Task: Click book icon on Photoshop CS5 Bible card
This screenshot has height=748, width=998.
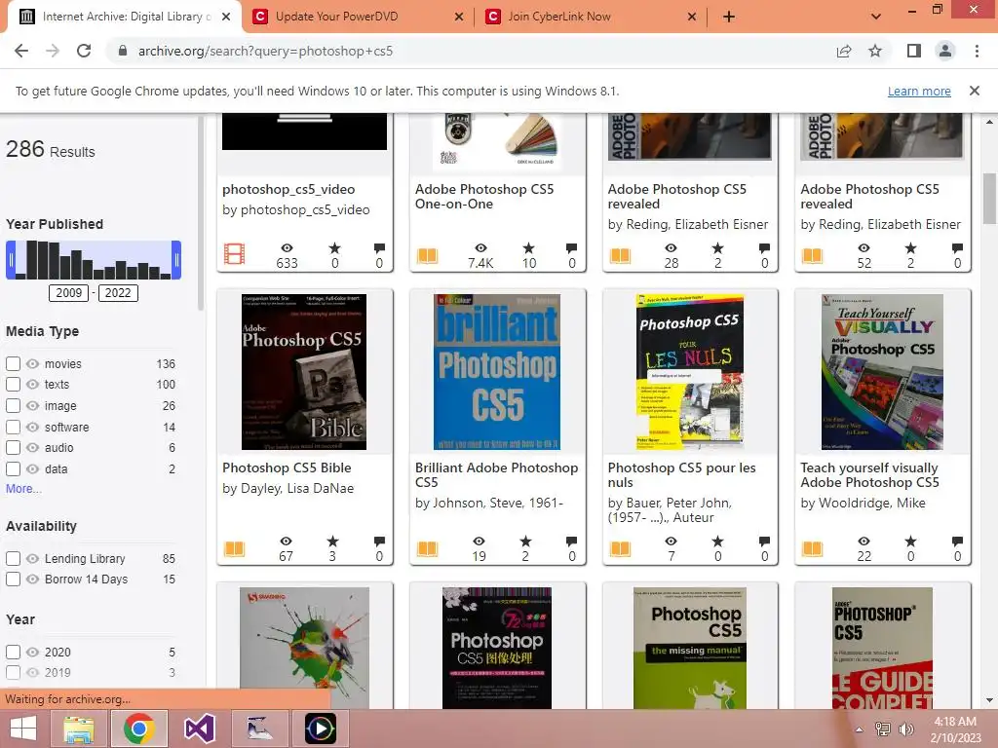Action: point(234,548)
